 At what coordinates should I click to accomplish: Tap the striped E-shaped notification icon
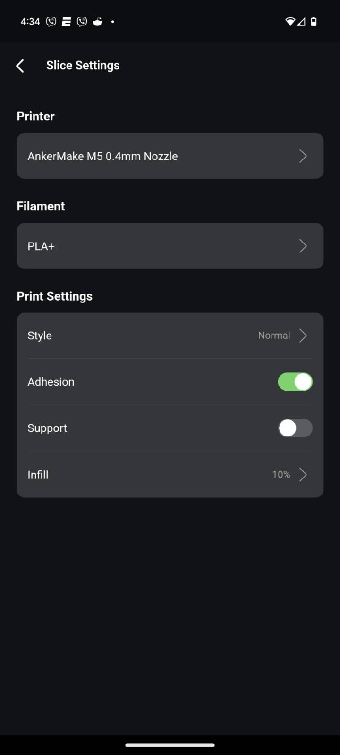[66, 22]
